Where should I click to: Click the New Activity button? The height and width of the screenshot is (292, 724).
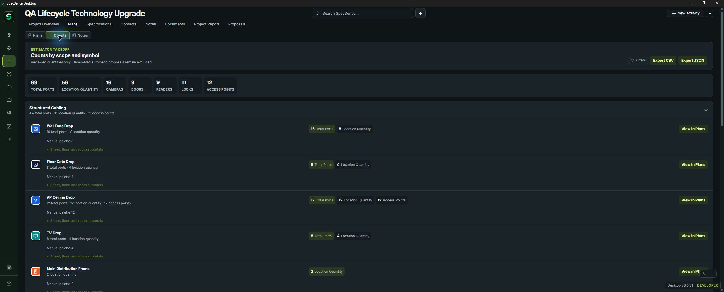[x=685, y=13]
